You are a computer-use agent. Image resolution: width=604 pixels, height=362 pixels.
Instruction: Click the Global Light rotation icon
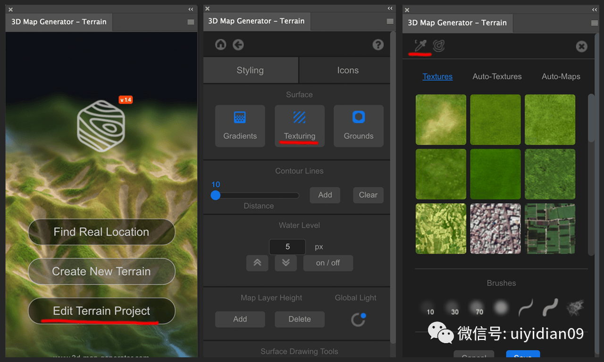358,320
